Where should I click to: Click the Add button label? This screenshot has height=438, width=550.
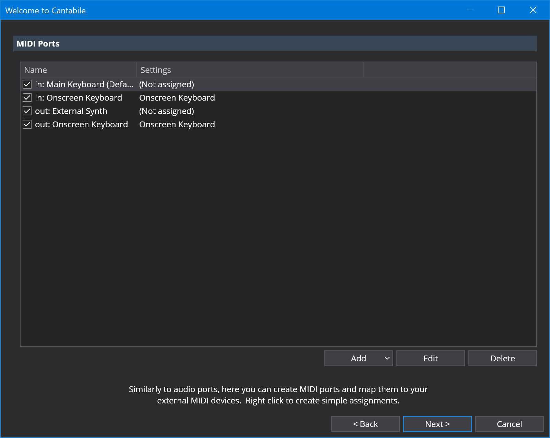[x=358, y=358]
